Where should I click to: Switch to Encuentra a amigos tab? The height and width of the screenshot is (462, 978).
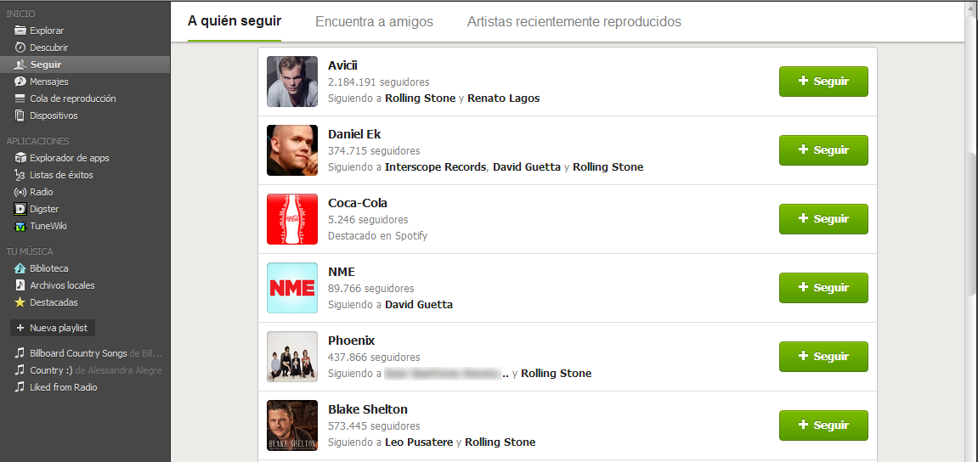point(374,22)
